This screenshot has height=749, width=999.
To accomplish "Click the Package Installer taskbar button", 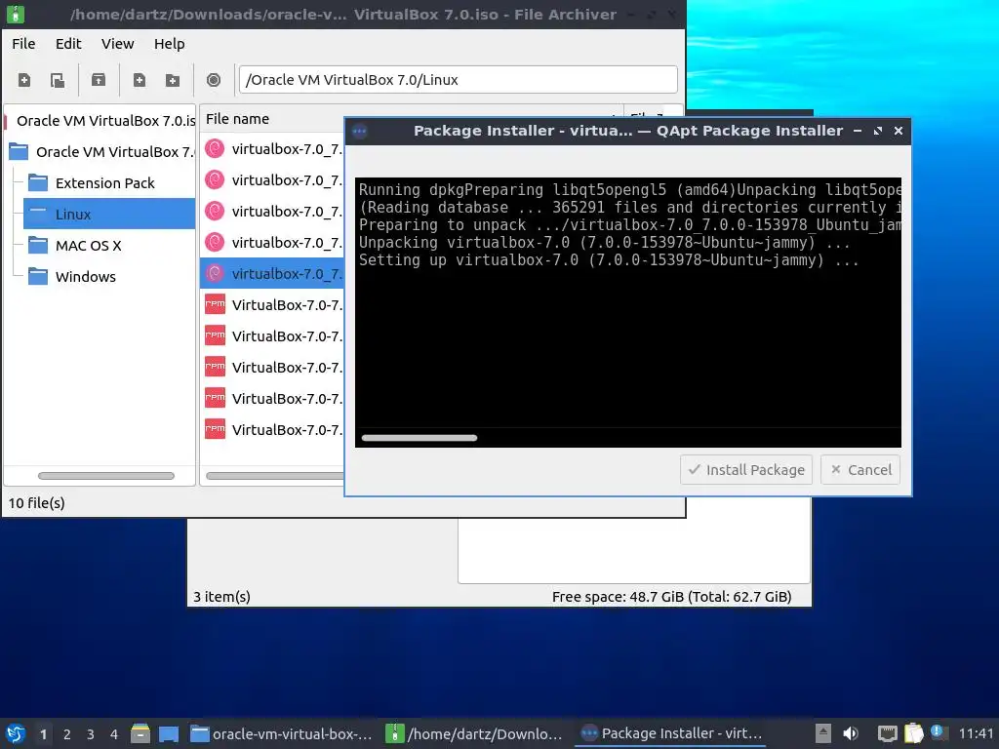I will click(x=671, y=733).
